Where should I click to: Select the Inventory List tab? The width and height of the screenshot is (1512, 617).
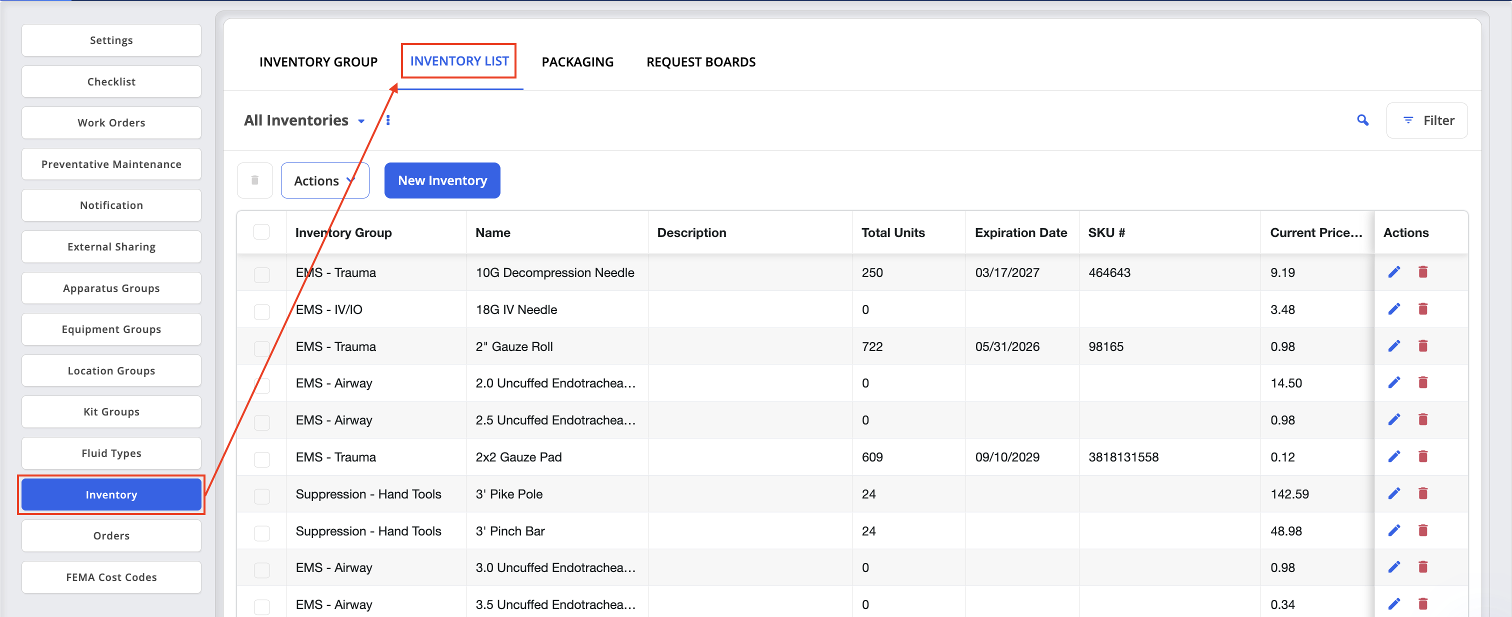[x=459, y=61]
